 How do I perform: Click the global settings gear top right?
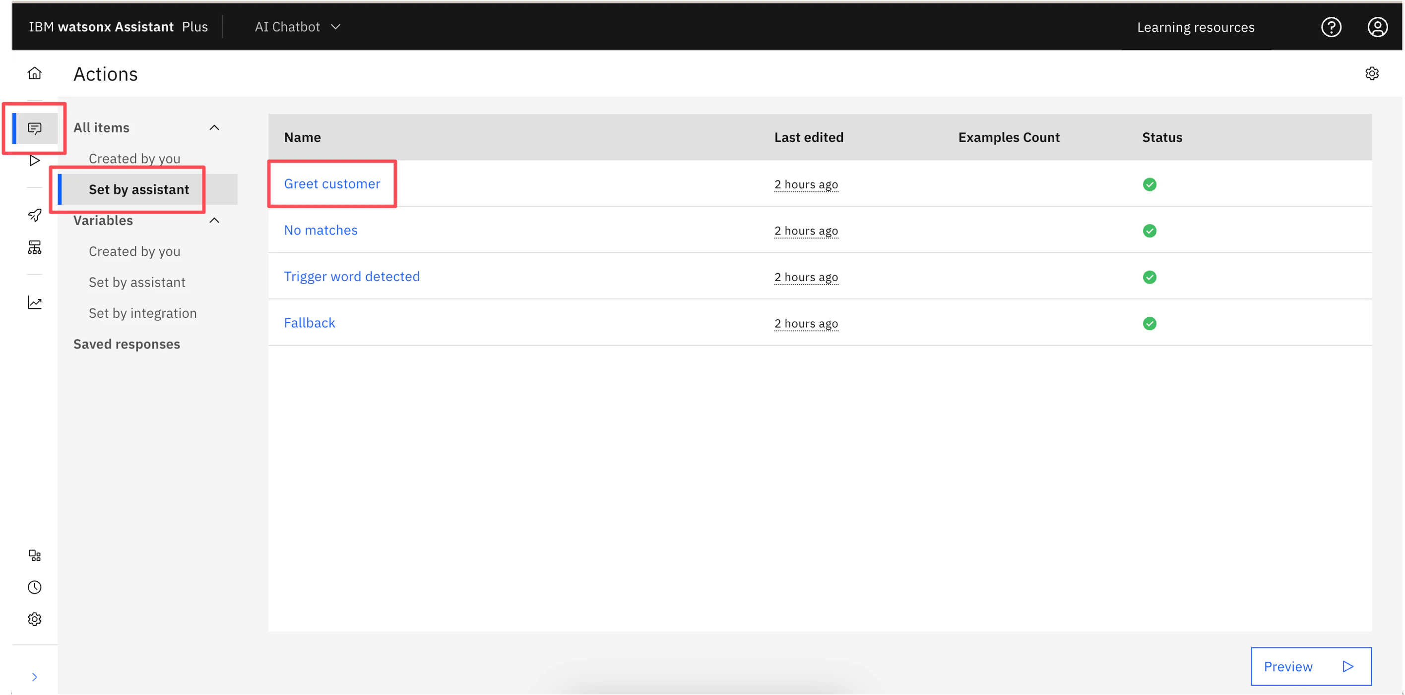[x=1372, y=73]
